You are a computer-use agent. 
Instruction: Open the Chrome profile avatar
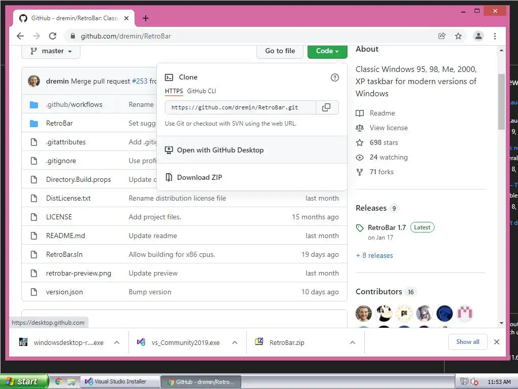tap(479, 36)
